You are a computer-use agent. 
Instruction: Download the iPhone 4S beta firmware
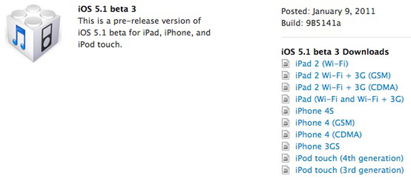[x=315, y=111]
